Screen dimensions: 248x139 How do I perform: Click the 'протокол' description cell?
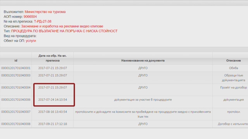point(233,112)
